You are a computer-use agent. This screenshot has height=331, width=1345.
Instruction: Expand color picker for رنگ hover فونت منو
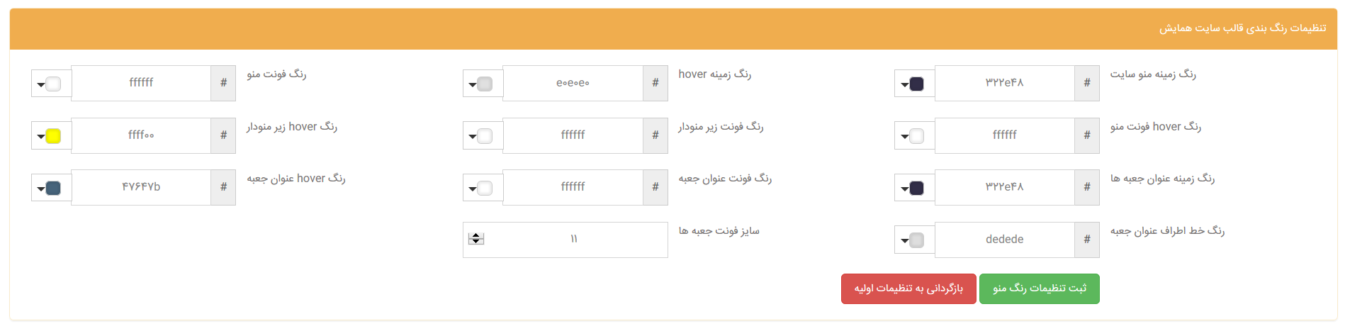[x=914, y=136]
